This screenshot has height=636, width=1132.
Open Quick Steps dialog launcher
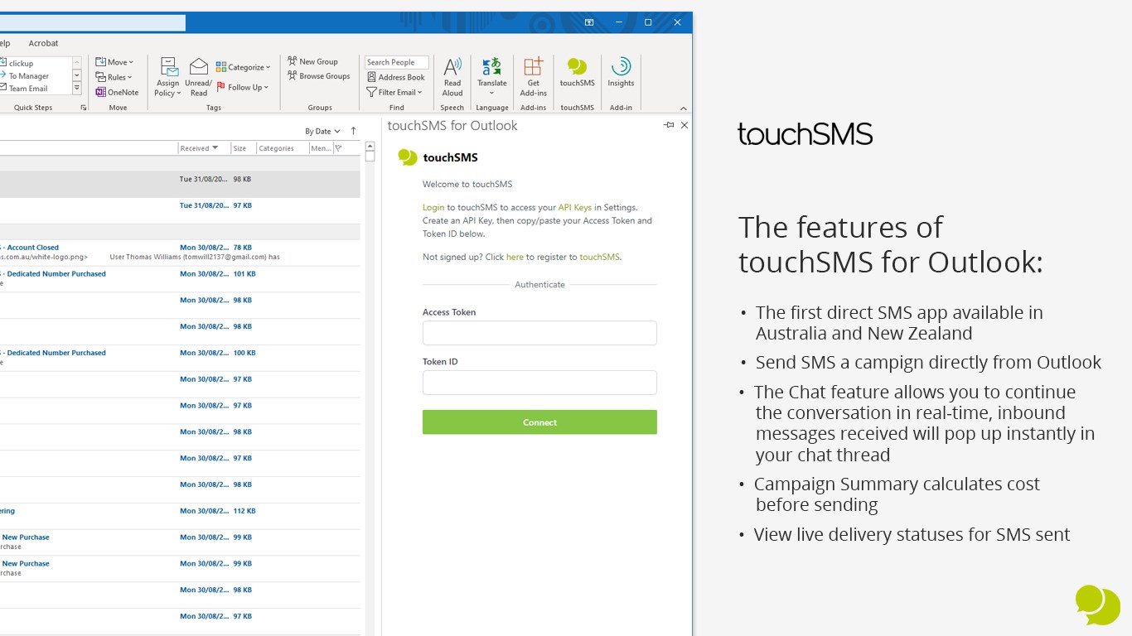[x=83, y=108]
